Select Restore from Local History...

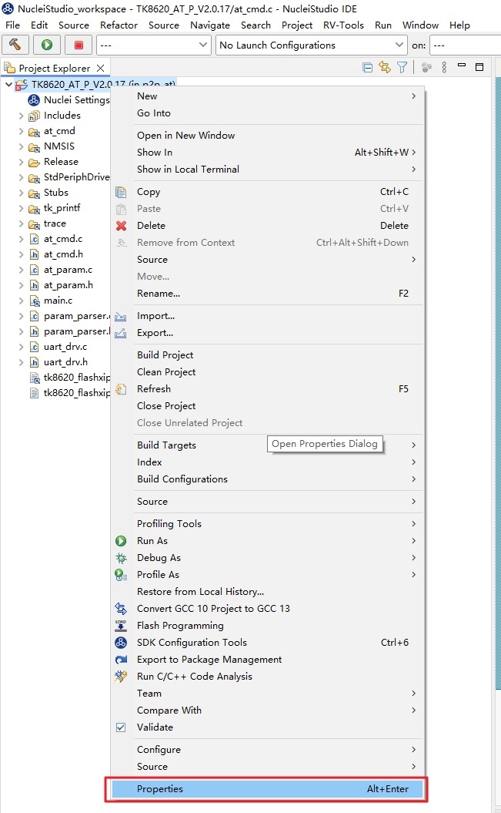(x=268, y=592)
